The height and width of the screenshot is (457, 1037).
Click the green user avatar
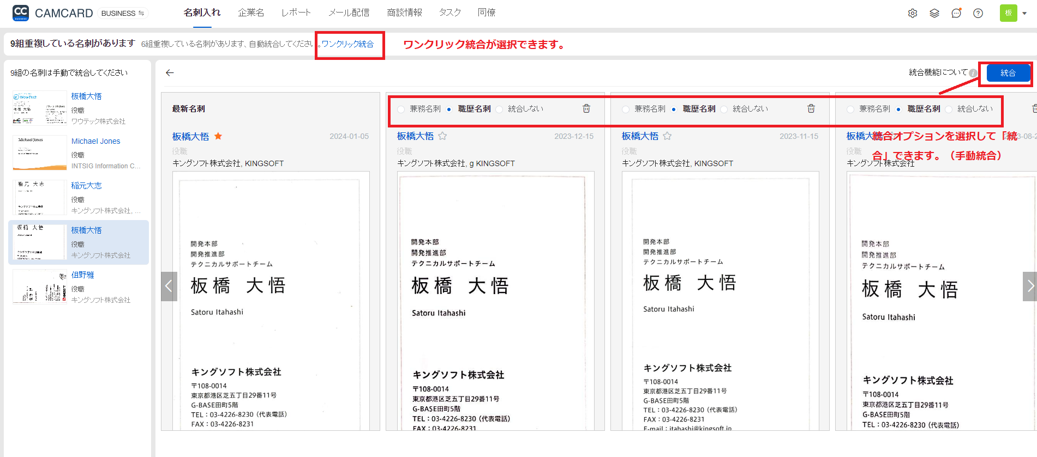(1009, 13)
